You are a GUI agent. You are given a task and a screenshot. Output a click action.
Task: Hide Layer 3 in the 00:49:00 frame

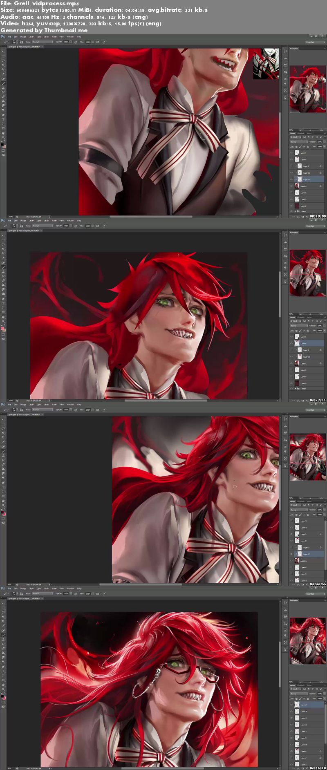[291, 153]
